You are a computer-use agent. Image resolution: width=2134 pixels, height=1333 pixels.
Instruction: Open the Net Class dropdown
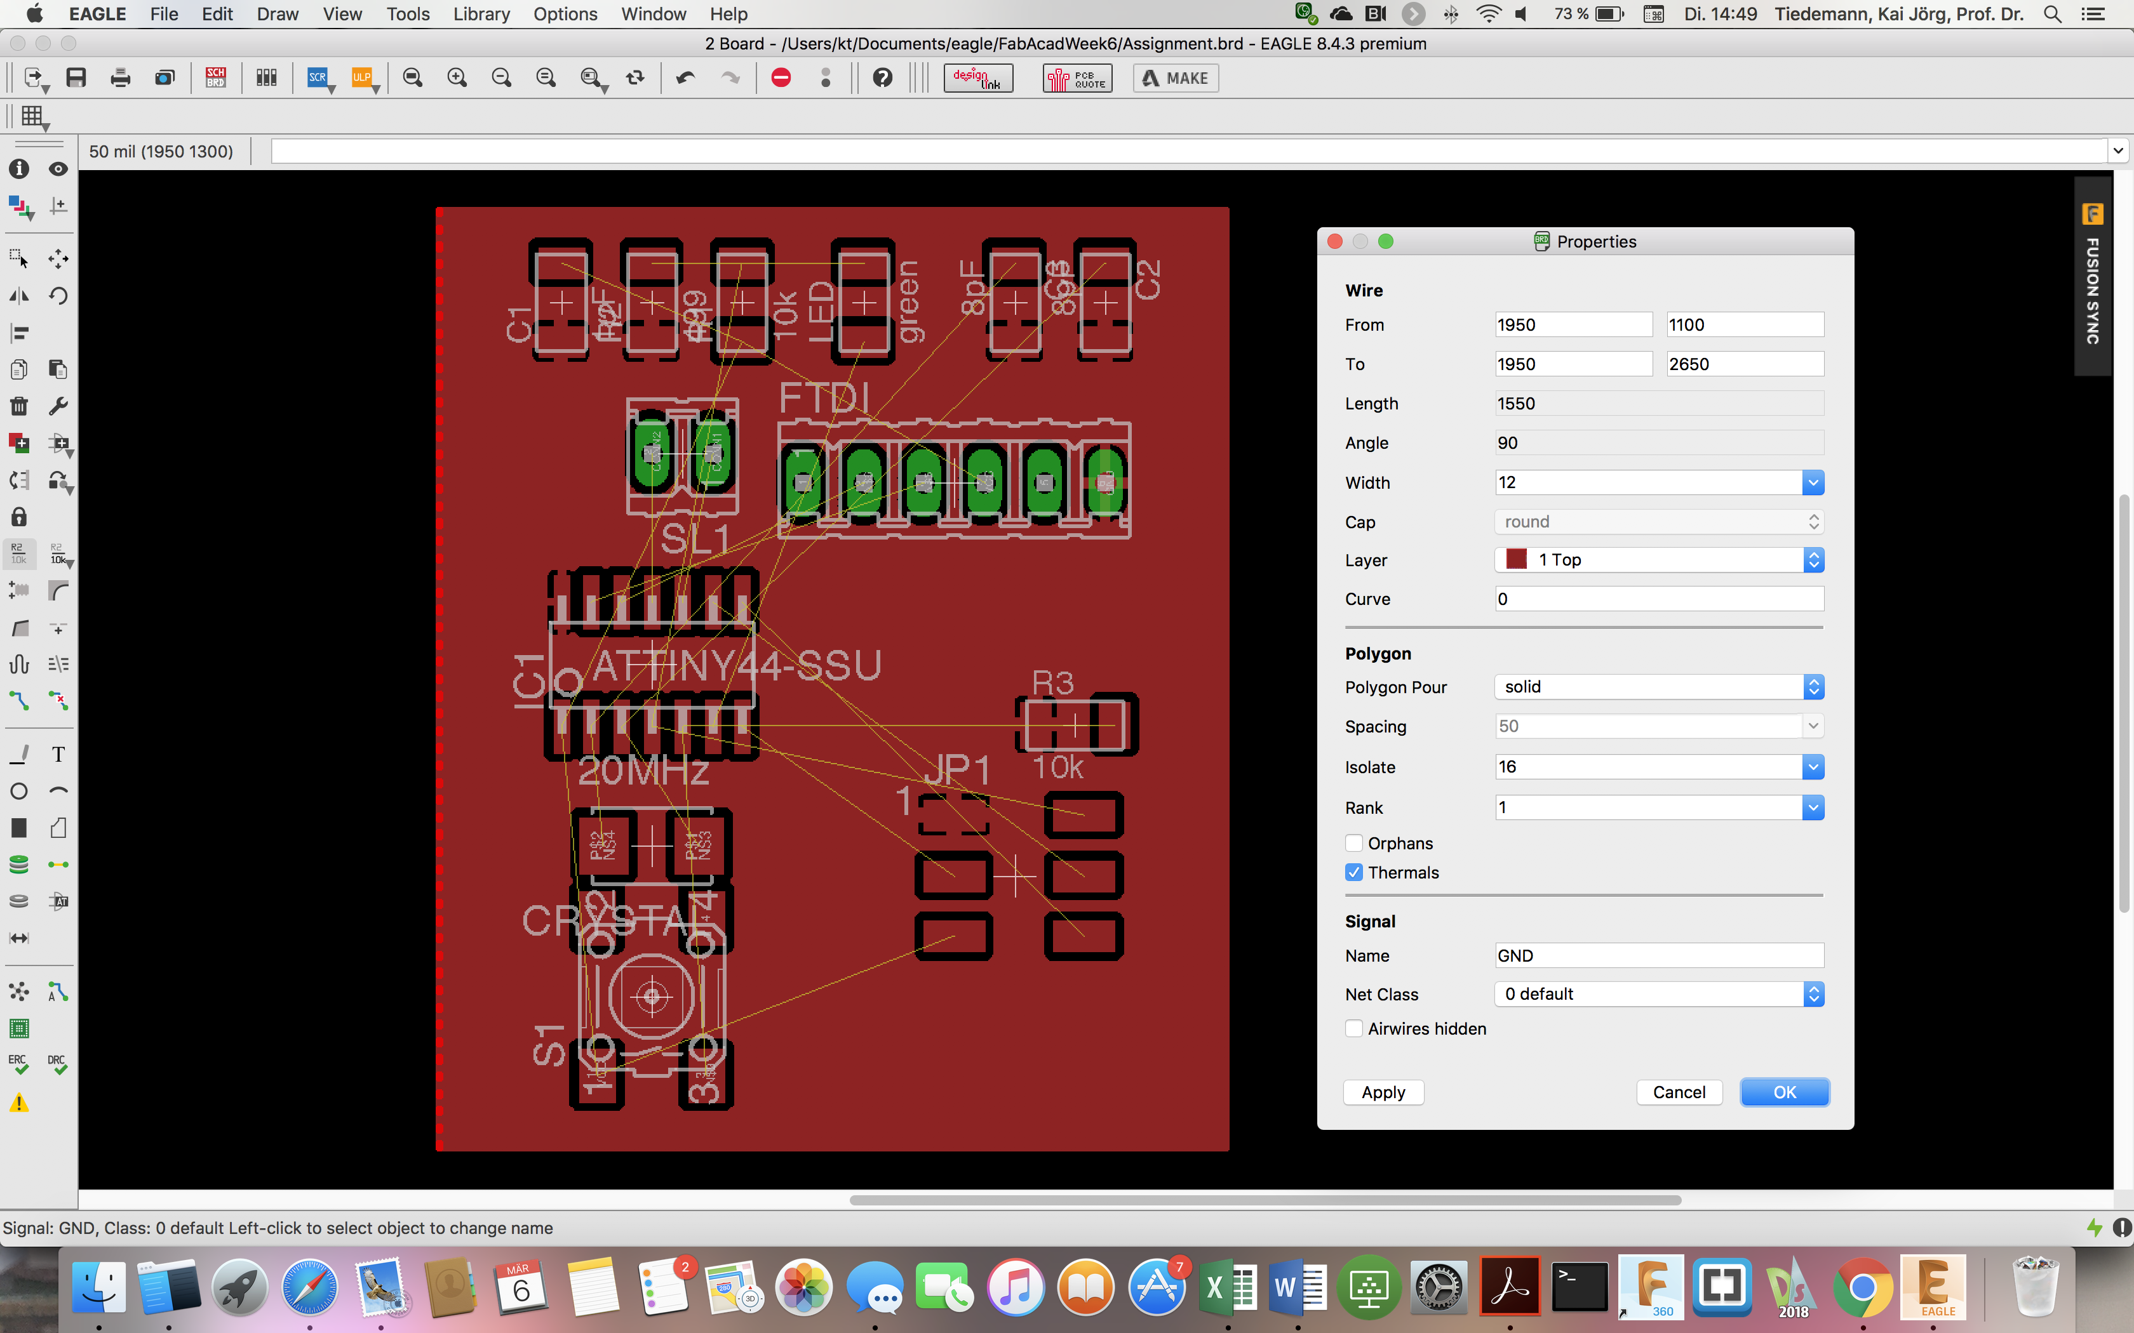[1659, 995]
